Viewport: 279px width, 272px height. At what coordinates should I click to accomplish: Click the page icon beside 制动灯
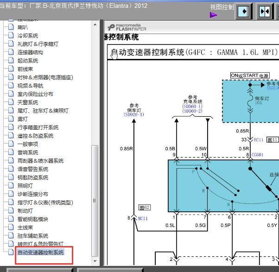pyautogui.click(x=11, y=211)
